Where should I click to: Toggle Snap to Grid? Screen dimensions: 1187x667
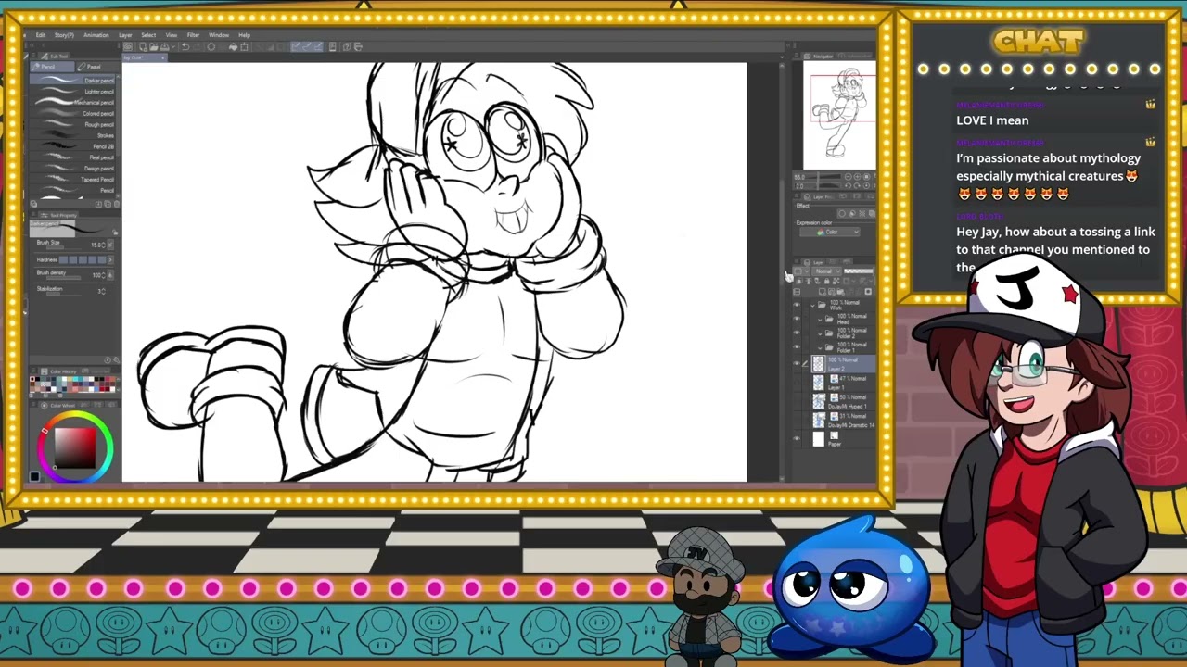click(x=320, y=46)
